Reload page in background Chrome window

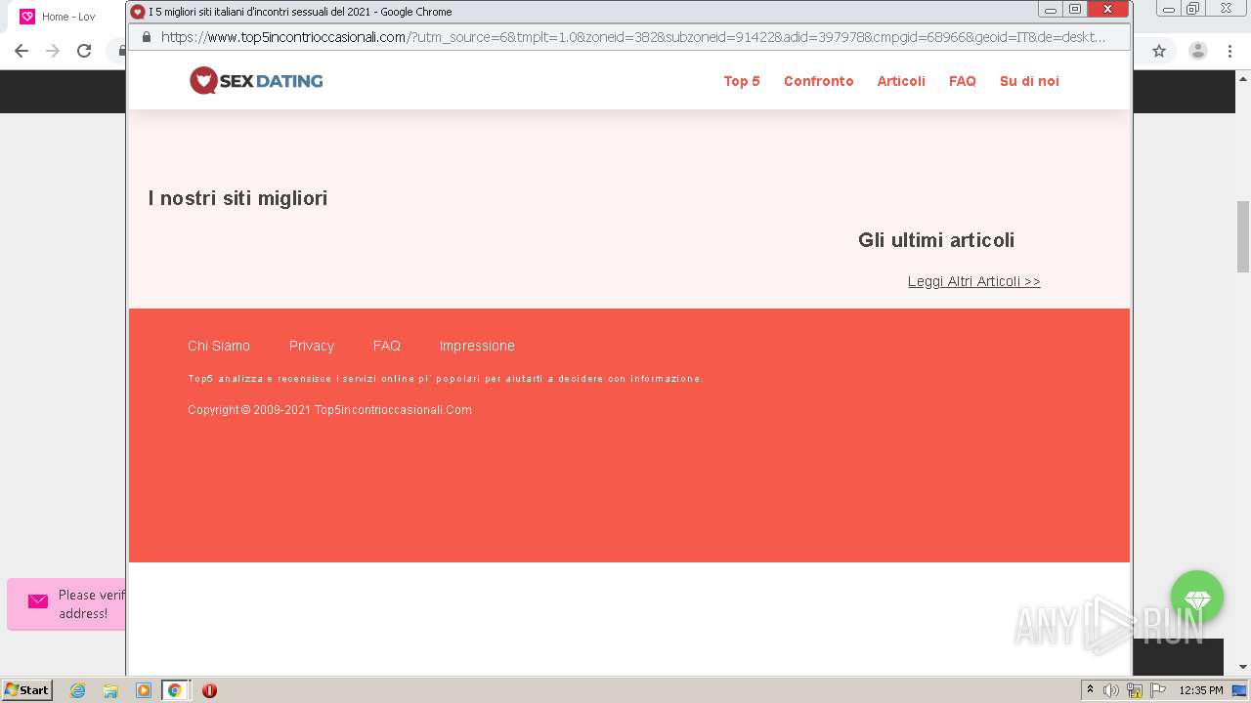tap(84, 51)
